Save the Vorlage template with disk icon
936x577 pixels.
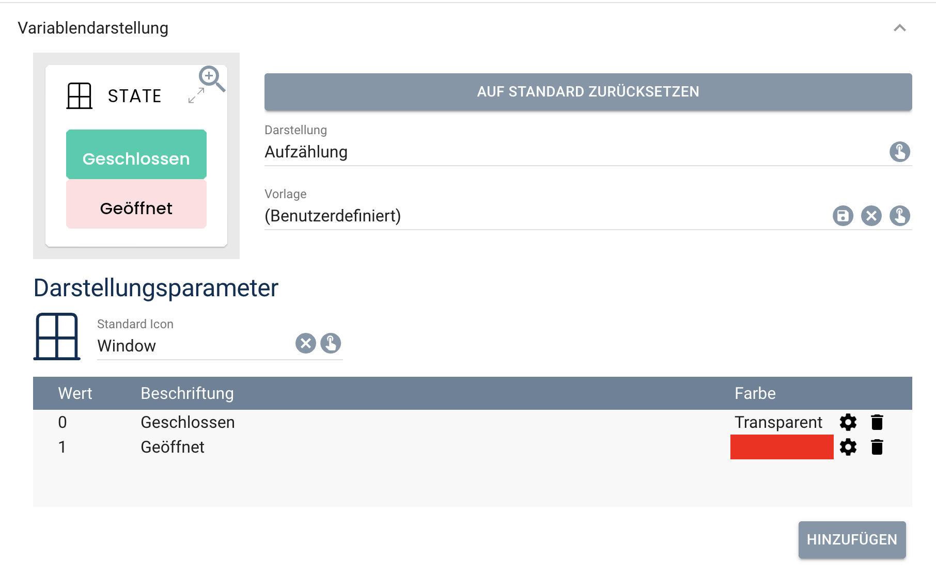pyautogui.click(x=843, y=216)
